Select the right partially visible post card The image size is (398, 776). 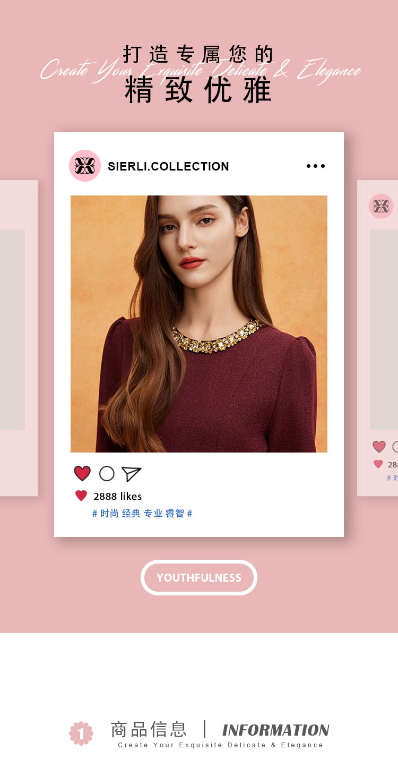[x=377, y=338]
